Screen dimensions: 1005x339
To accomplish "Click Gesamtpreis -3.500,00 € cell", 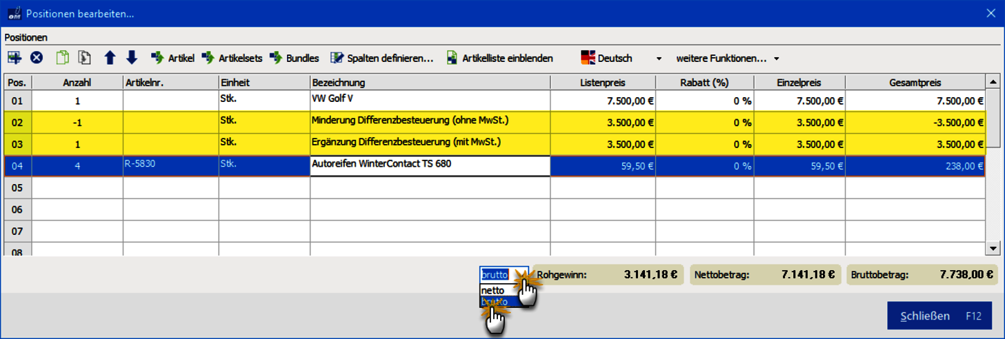I will [x=915, y=123].
